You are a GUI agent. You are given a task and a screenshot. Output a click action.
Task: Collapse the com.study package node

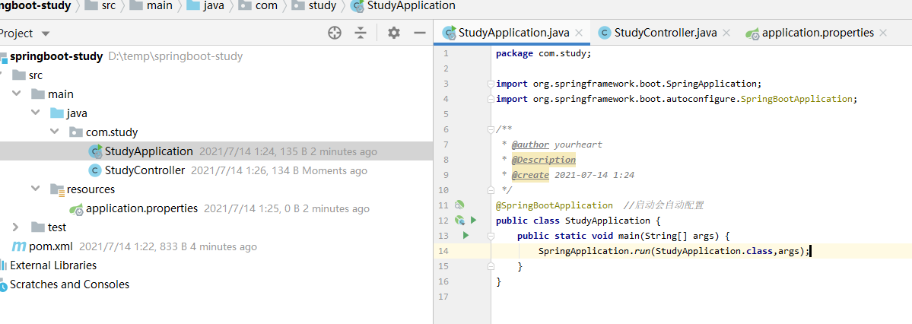[x=55, y=132]
